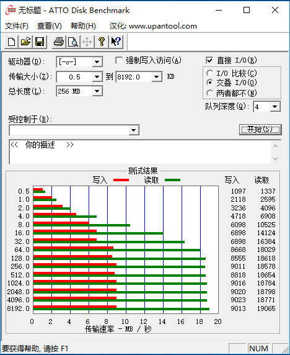The image size is (290, 355).
Task: Click the ATTO app icon in title bar
Action: click(x=11, y=10)
